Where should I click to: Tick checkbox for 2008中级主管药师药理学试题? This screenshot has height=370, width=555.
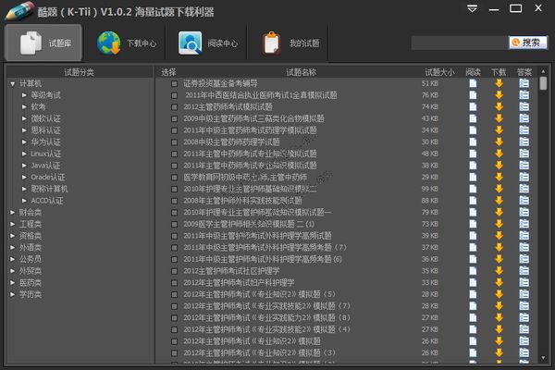[x=174, y=142]
